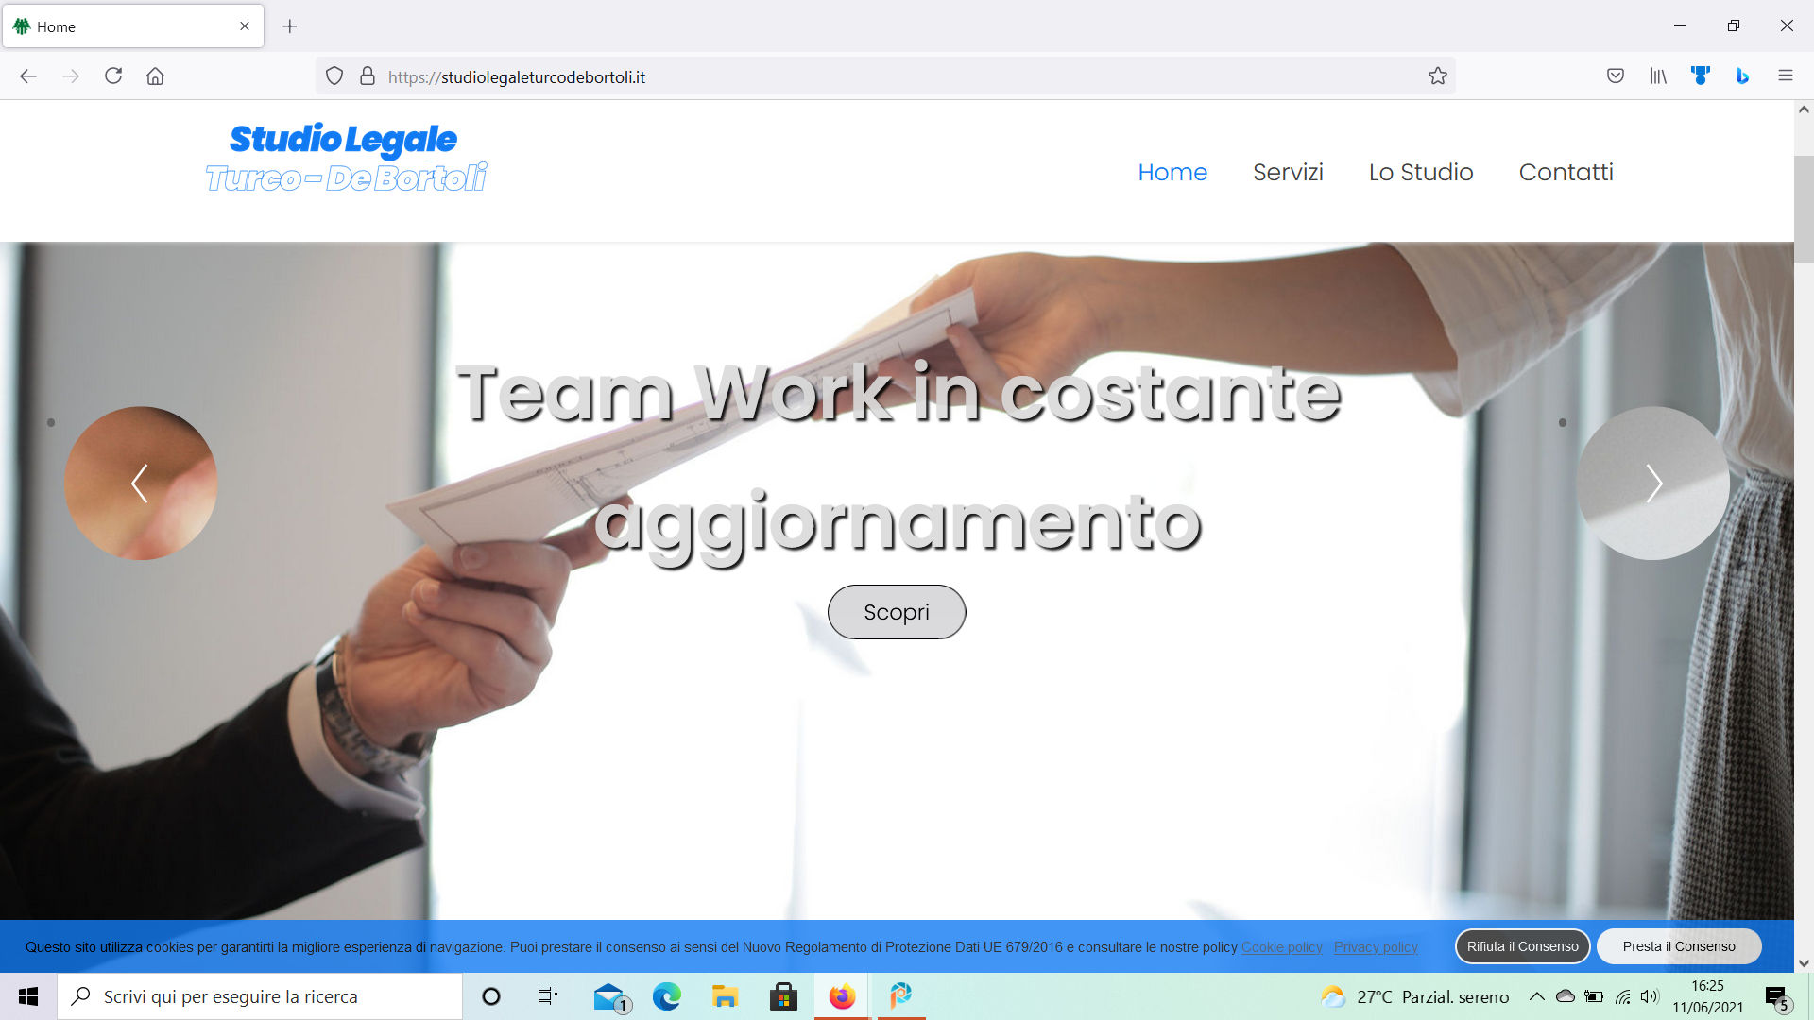Launch Microsoft Edge from the taskbar

[x=667, y=996]
